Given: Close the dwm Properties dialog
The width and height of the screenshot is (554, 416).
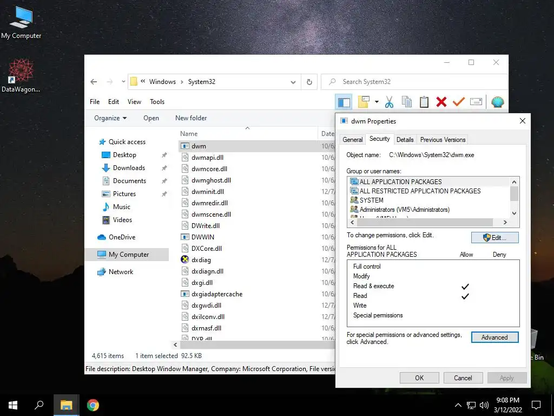Looking at the screenshot, I should coord(522,121).
